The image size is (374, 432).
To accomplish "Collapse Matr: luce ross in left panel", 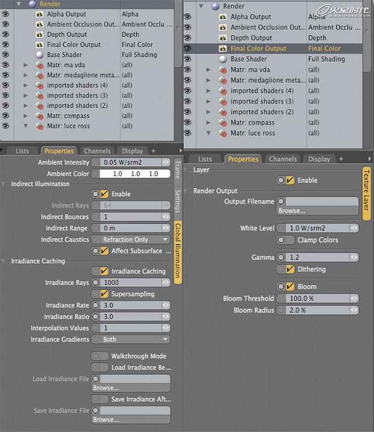I will click(x=25, y=126).
